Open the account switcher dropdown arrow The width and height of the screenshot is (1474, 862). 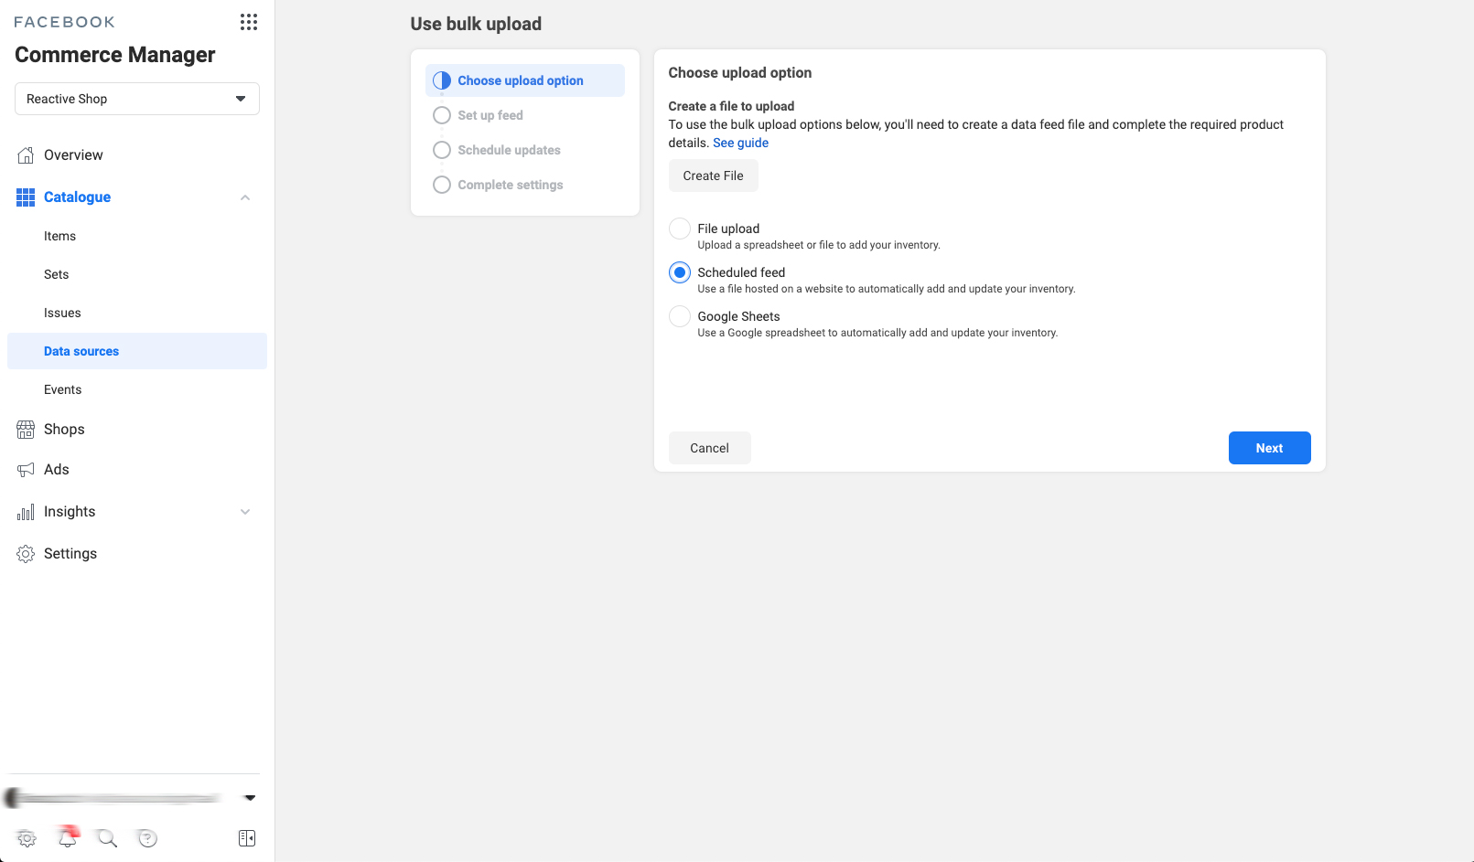click(x=250, y=798)
